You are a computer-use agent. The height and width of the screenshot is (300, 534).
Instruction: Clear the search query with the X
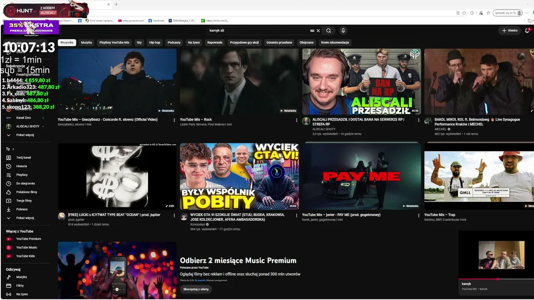point(318,30)
